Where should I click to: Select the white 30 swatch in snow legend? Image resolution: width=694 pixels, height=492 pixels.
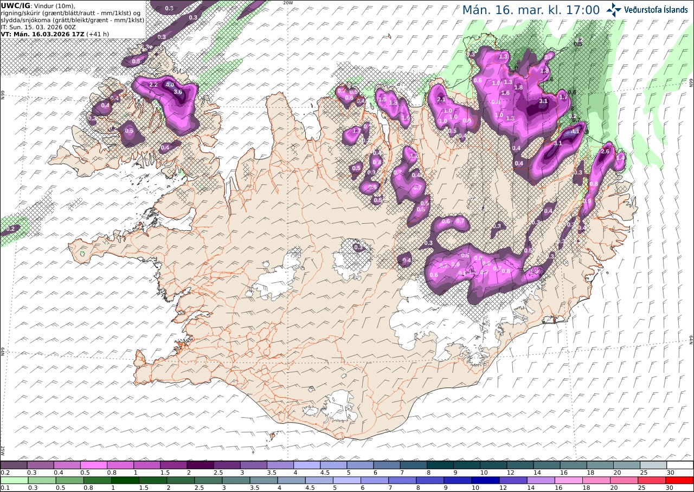[x=680, y=465]
